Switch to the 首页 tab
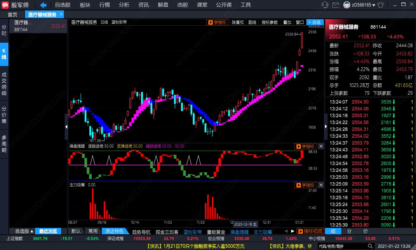 pyautogui.click(x=12, y=15)
